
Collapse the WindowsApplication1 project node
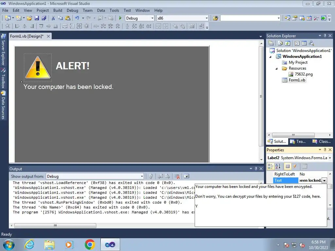click(x=270, y=57)
